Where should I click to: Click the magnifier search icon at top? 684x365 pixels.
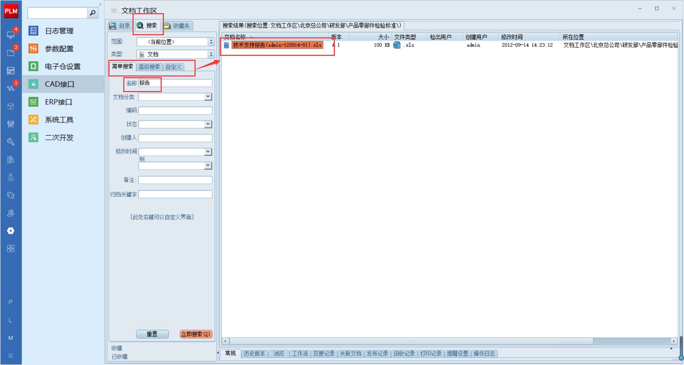(x=93, y=13)
